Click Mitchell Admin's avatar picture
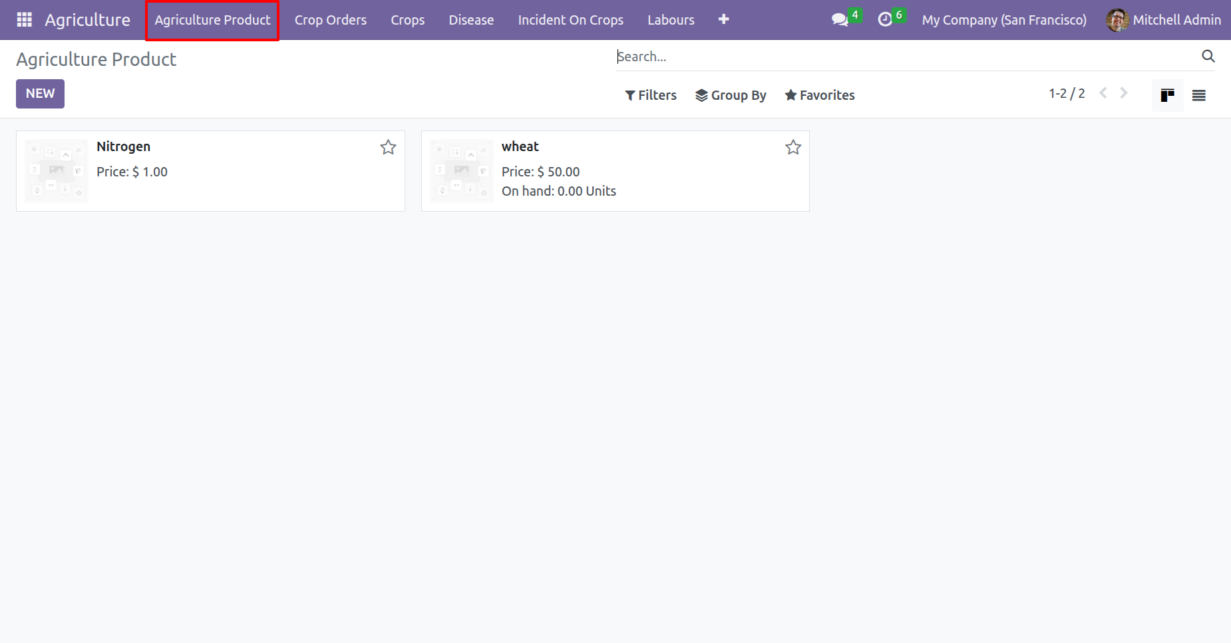 click(x=1117, y=20)
